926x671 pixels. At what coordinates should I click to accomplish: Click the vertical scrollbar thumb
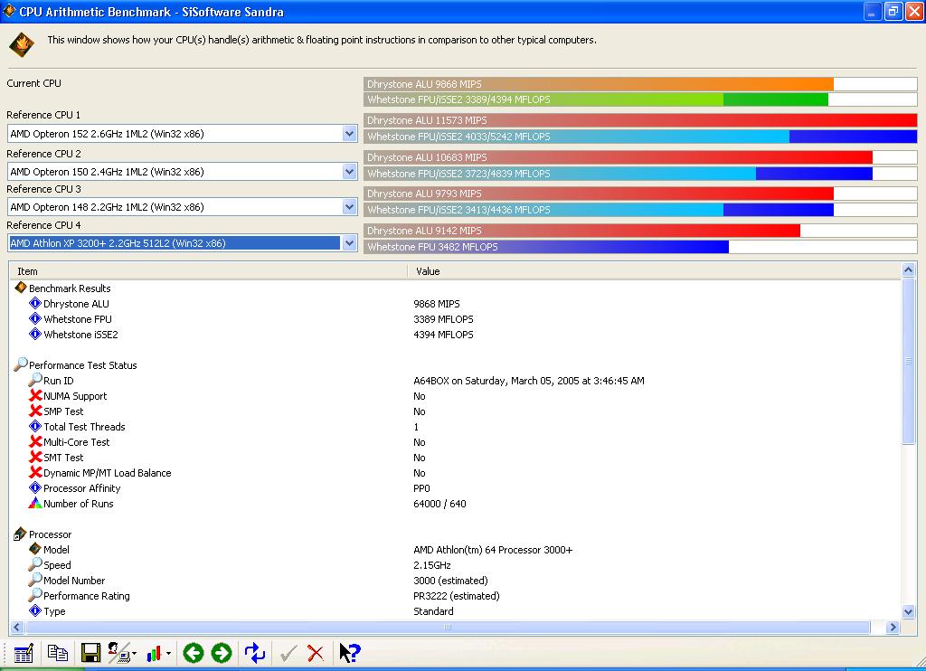908,361
